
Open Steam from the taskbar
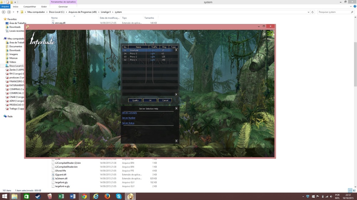(x=38, y=196)
